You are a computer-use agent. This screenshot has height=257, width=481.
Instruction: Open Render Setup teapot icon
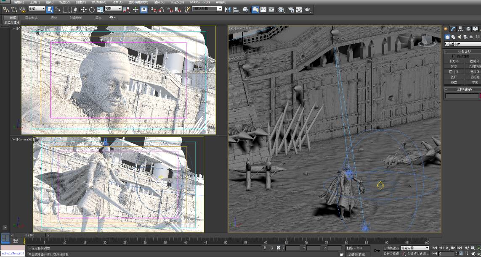[290, 10]
